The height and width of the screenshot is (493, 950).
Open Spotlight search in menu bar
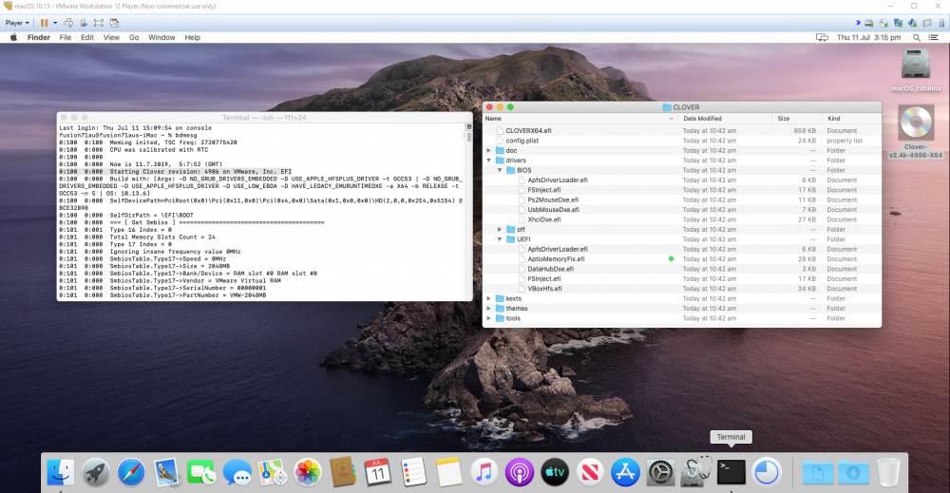coord(917,38)
